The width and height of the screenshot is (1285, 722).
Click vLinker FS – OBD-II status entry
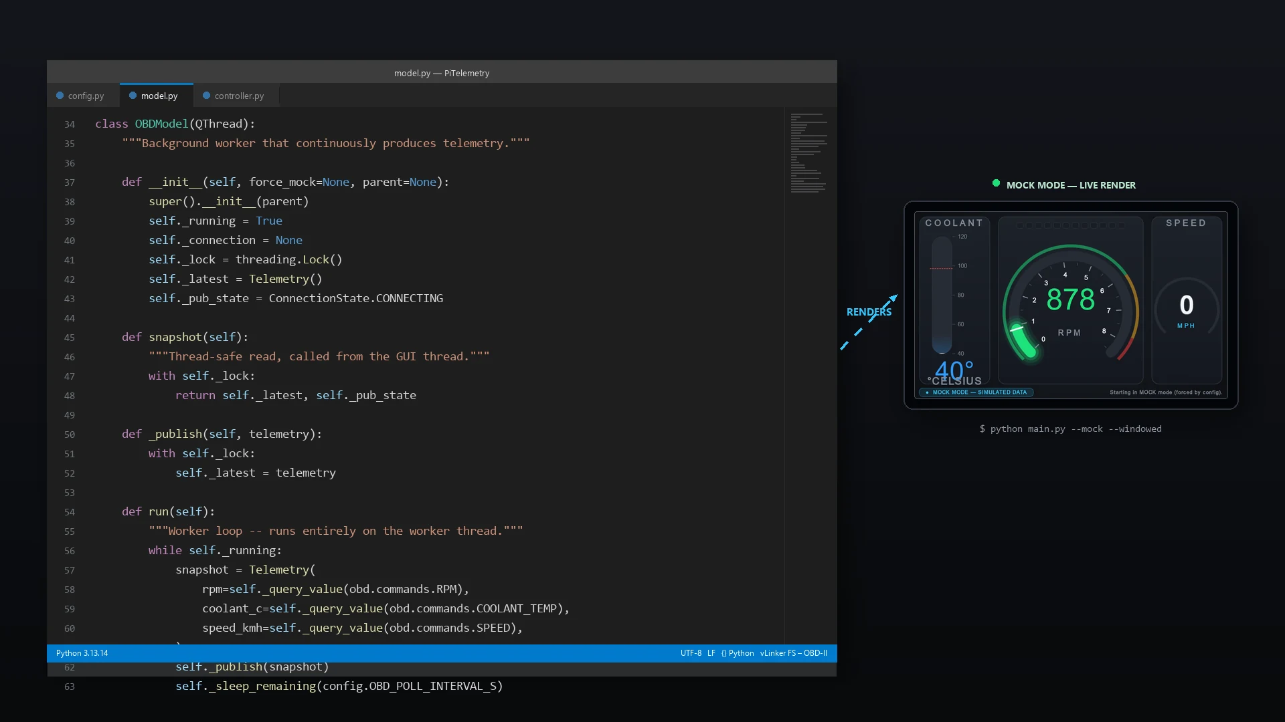click(x=793, y=653)
